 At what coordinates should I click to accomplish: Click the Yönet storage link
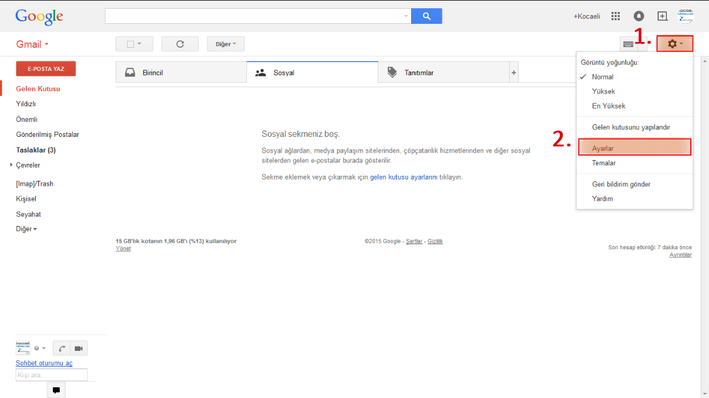(123, 249)
